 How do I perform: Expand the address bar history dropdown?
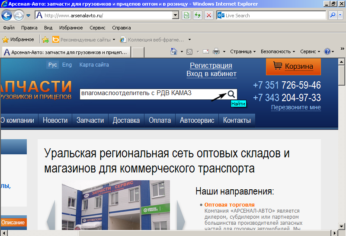(x=176, y=15)
